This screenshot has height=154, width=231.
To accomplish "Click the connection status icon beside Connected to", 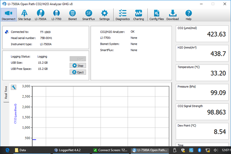I will [x=7, y=32].
